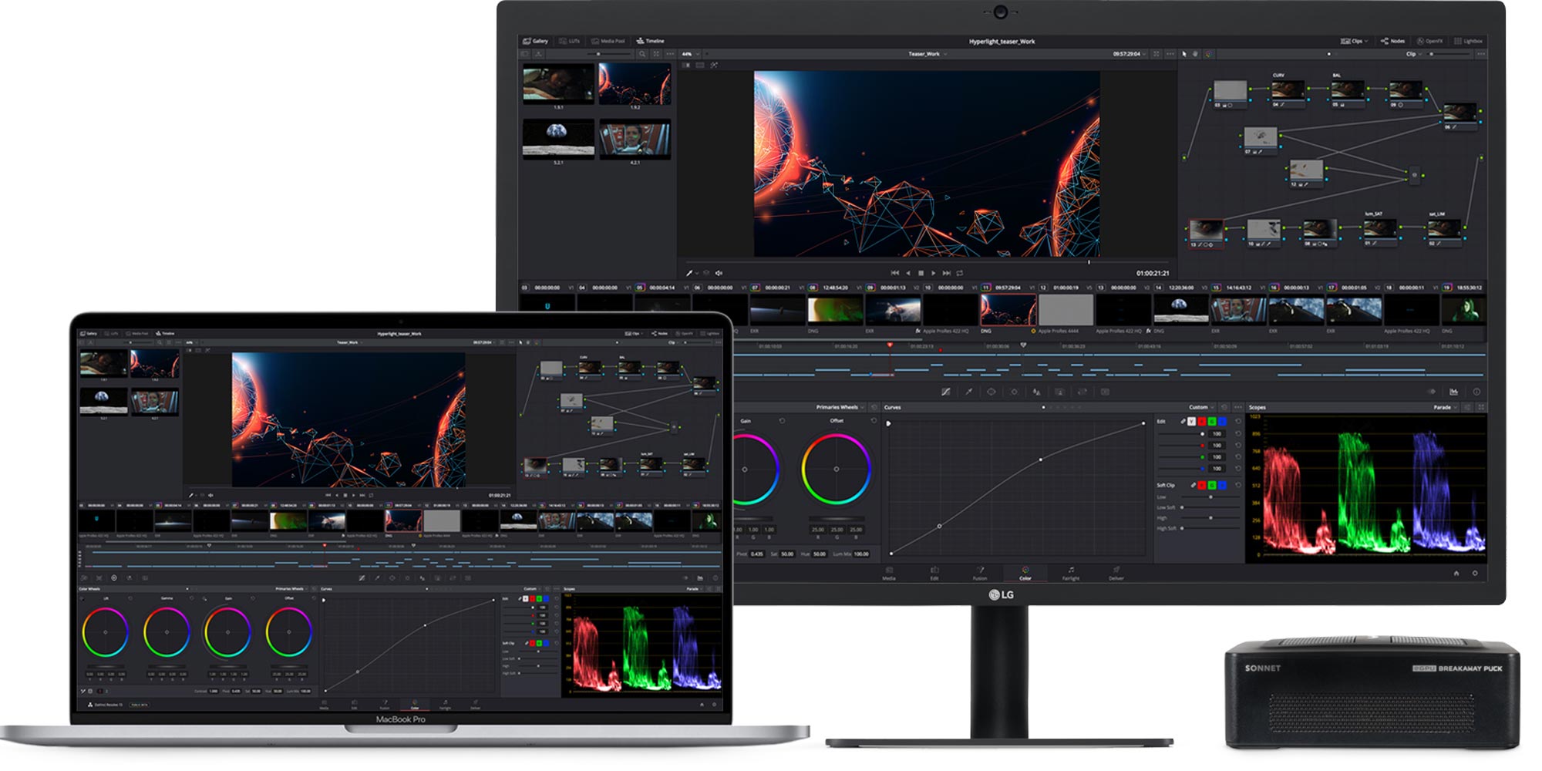Toggle green Edit channel on monitor

tap(1212, 421)
